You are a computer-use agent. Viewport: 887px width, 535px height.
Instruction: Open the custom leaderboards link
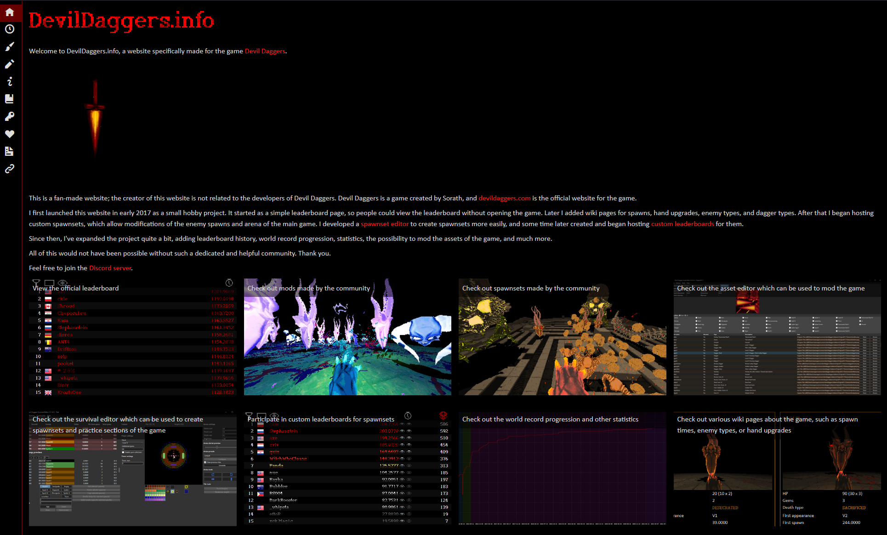pyautogui.click(x=682, y=224)
